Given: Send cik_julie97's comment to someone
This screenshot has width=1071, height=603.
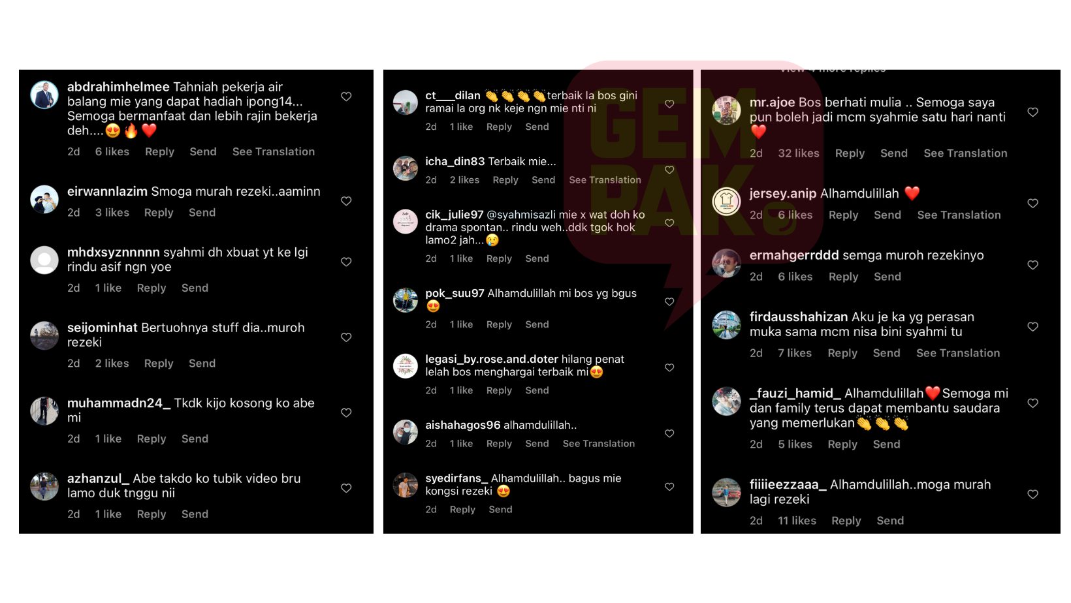Looking at the screenshot, I should tap(537, 258).
